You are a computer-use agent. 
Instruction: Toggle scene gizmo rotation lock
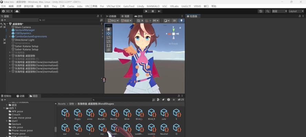(180, 28)
